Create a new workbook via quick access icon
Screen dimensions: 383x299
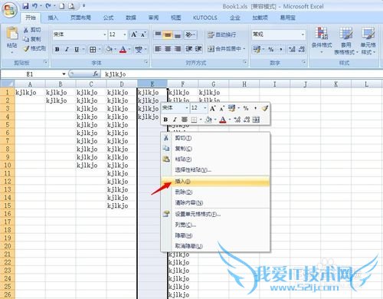click(x=62, y=6)
